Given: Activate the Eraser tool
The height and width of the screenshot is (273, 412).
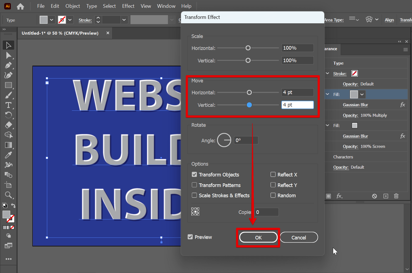Looking at the screenshot, I should (x=8, y=125).
